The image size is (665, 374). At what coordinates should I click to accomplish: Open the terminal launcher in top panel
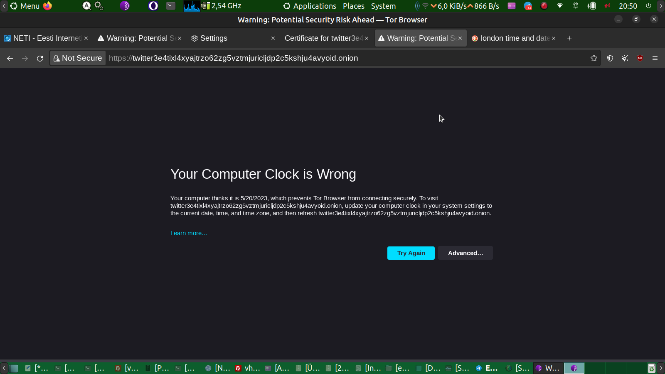(171, 6)
